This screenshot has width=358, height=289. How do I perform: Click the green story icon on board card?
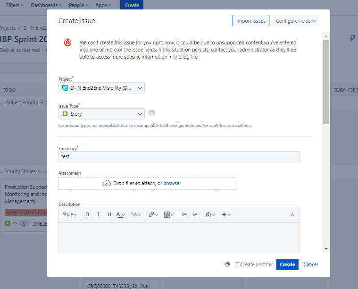pos(8,223)
